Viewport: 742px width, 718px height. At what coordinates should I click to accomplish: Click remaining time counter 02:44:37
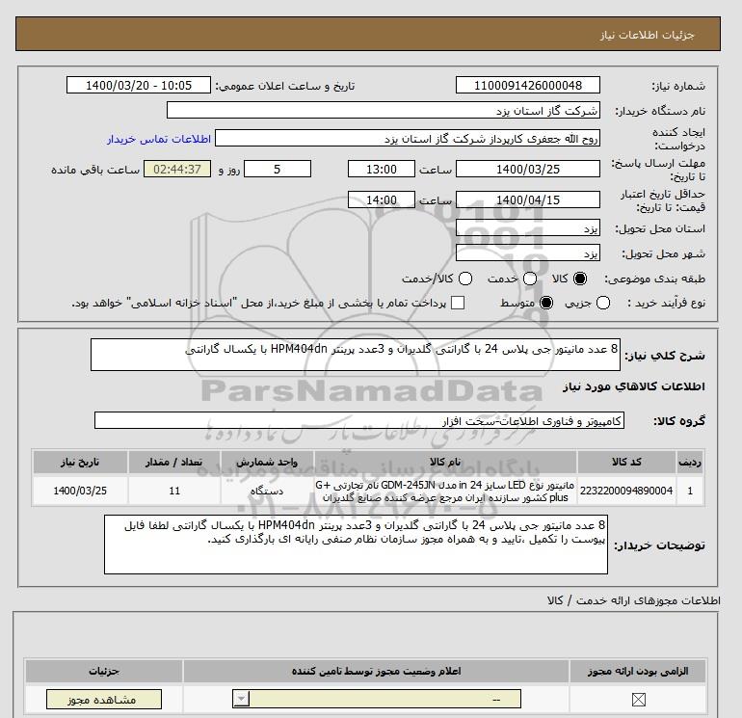(x=177, y=169)
